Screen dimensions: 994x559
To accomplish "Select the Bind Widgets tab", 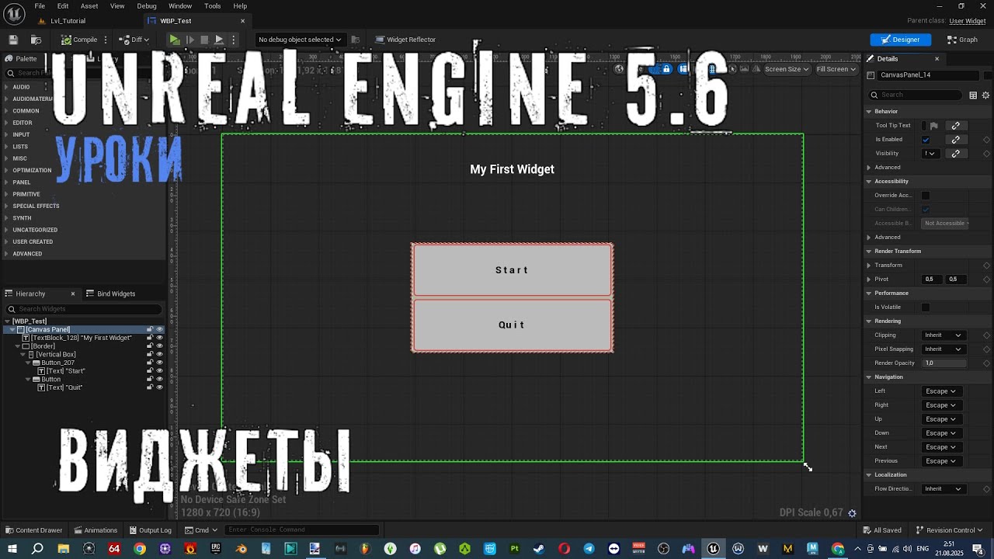I will pyautogui.click(x=110, y=293).
